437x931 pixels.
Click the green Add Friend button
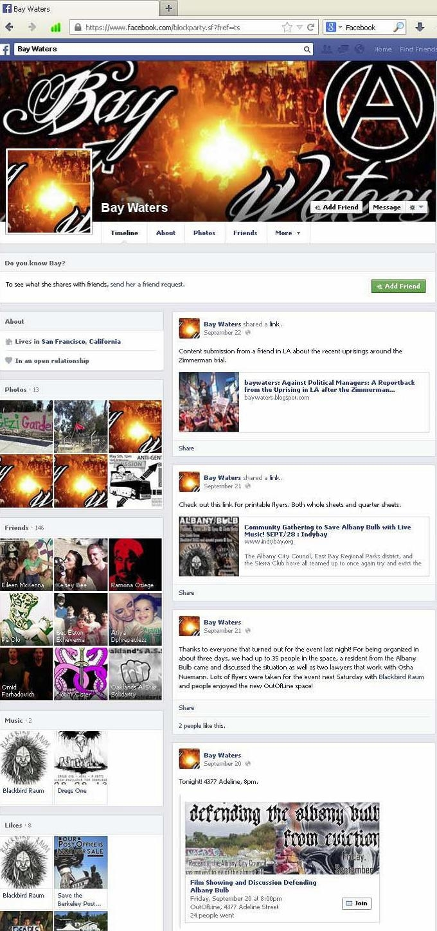click(x=398, y=286)
